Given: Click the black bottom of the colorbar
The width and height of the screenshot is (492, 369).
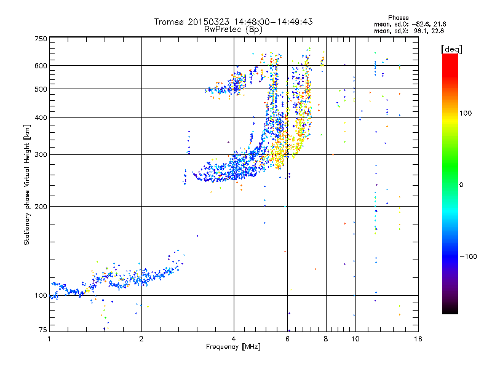Looking at the screenshot, I should tap(450, 309).
